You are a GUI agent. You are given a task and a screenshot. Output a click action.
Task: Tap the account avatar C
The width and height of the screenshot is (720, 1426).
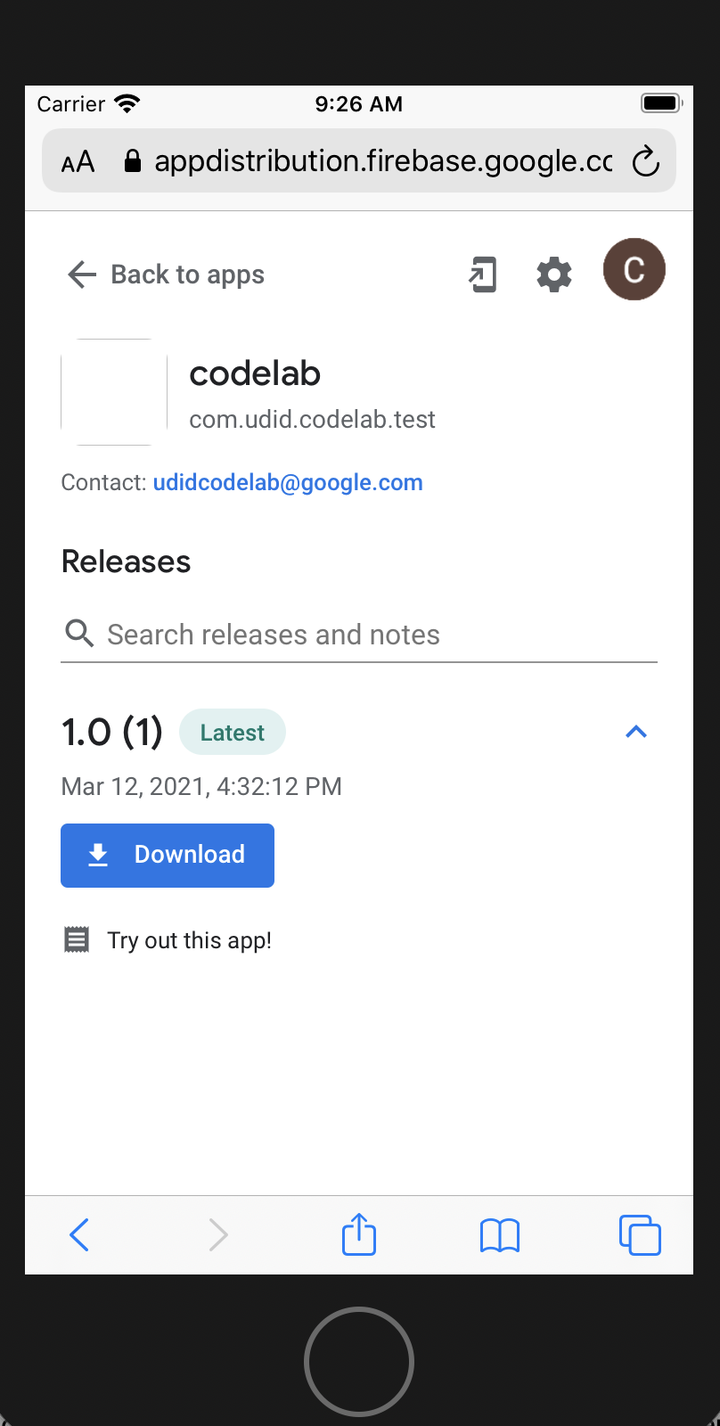click(634, 270)
